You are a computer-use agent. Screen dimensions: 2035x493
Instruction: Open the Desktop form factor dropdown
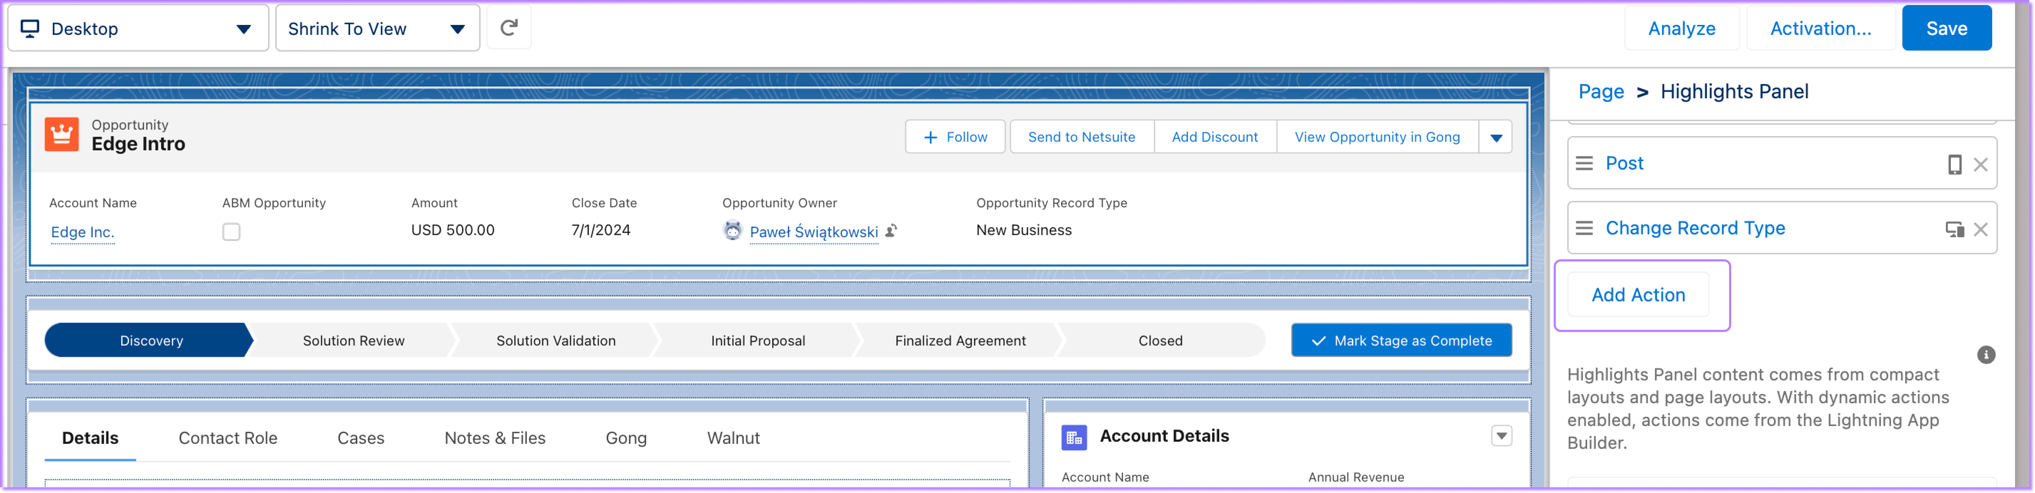click(x=138, y=28)
